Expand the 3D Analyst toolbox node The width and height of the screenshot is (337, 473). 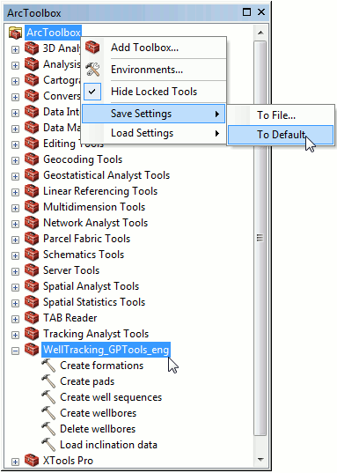(15, 49)
